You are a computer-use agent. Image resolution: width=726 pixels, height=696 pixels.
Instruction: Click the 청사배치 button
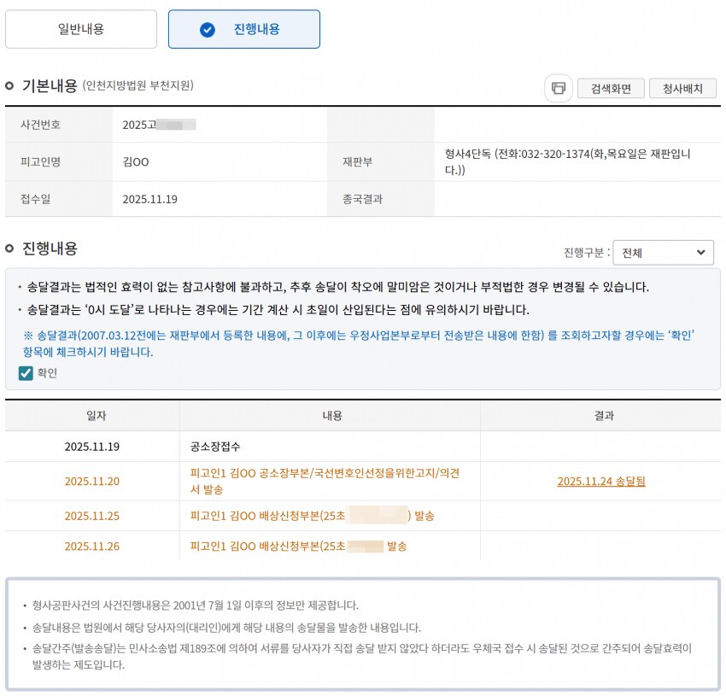click(682, 88)
